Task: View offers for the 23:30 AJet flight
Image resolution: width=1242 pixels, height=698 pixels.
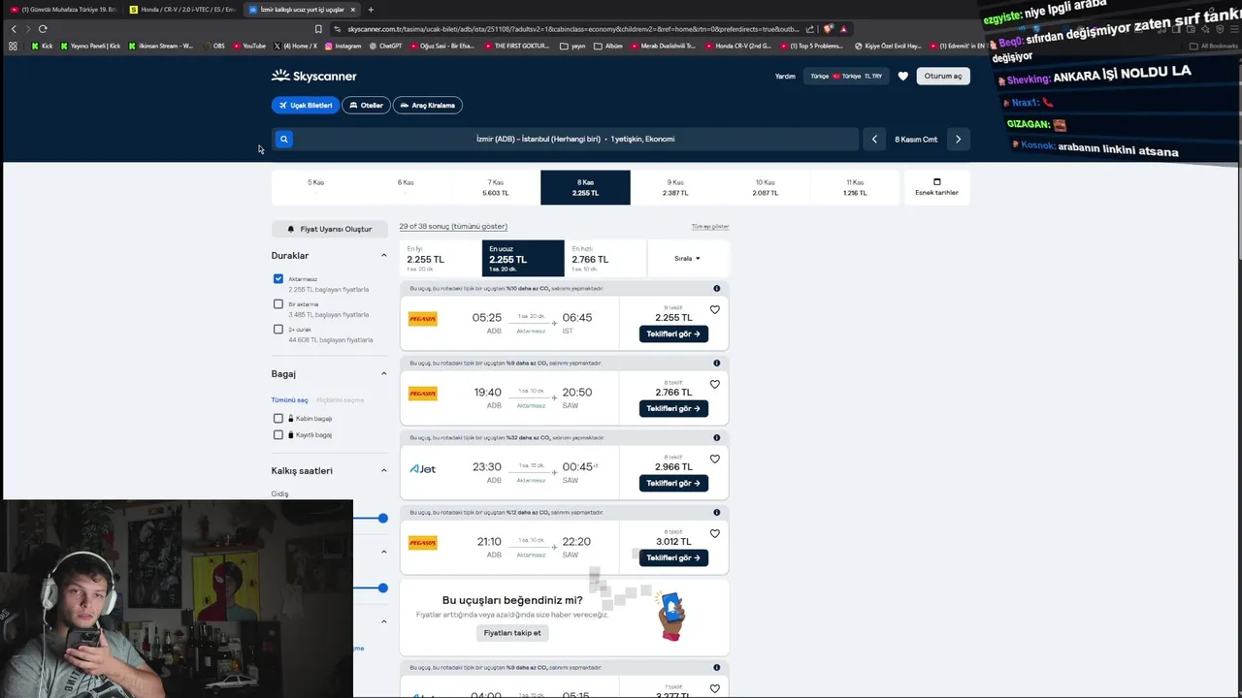Action: pyautogui.click(x=673, y=483)
